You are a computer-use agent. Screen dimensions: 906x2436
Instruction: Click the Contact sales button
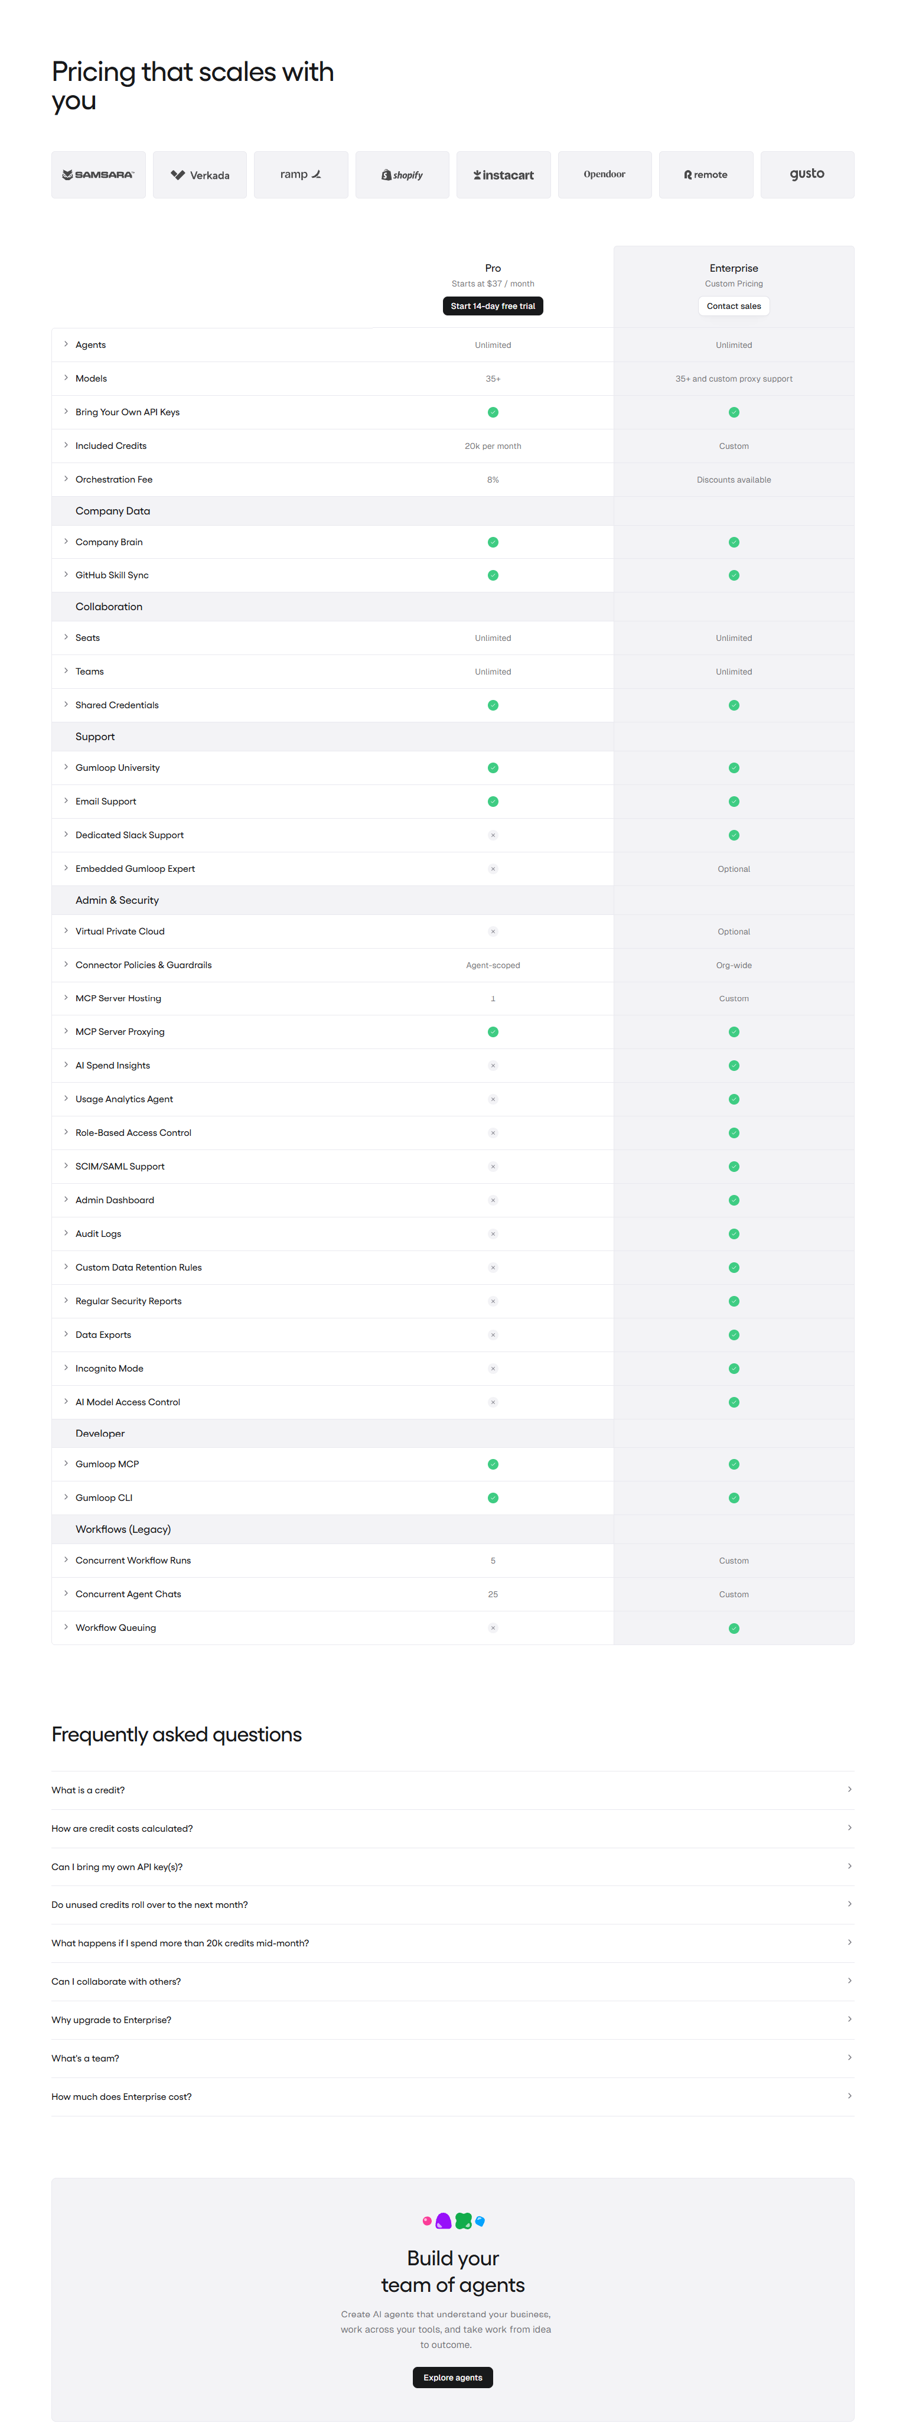click(734, 307)
